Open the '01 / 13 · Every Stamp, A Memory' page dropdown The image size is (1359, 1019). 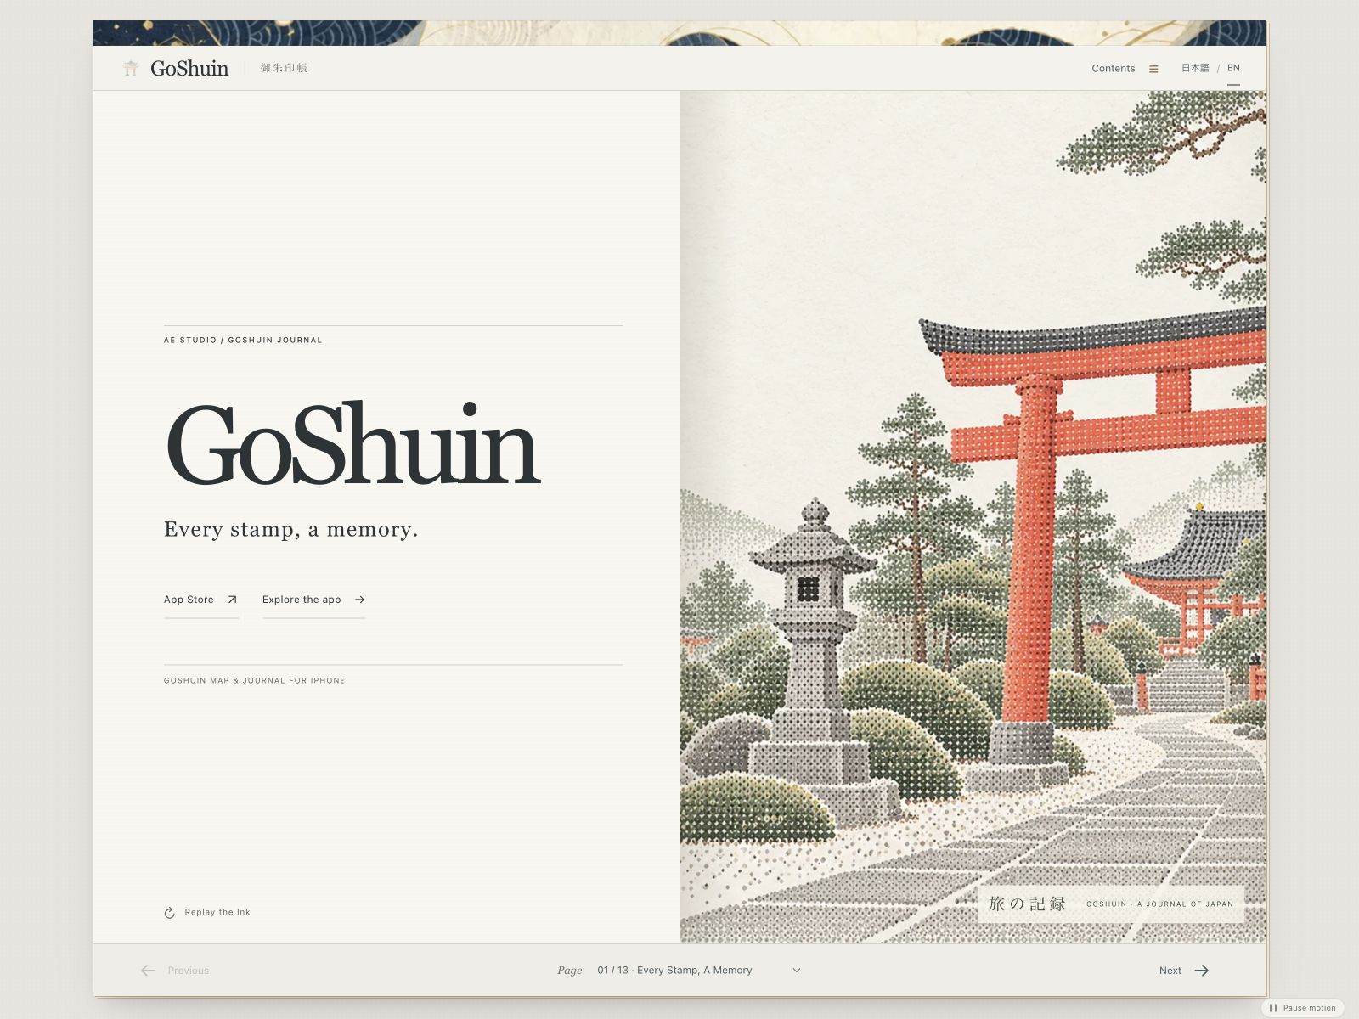pos(698,971)
